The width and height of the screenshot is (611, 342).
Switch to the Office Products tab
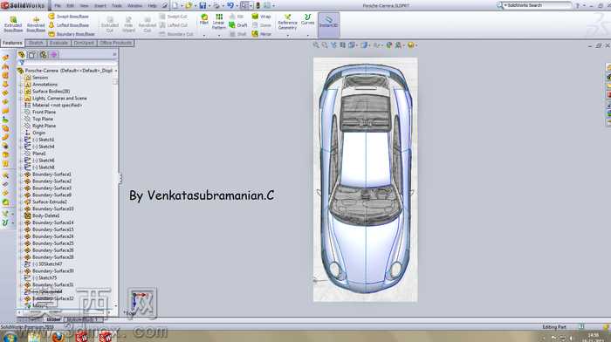[x=115, y=43]
